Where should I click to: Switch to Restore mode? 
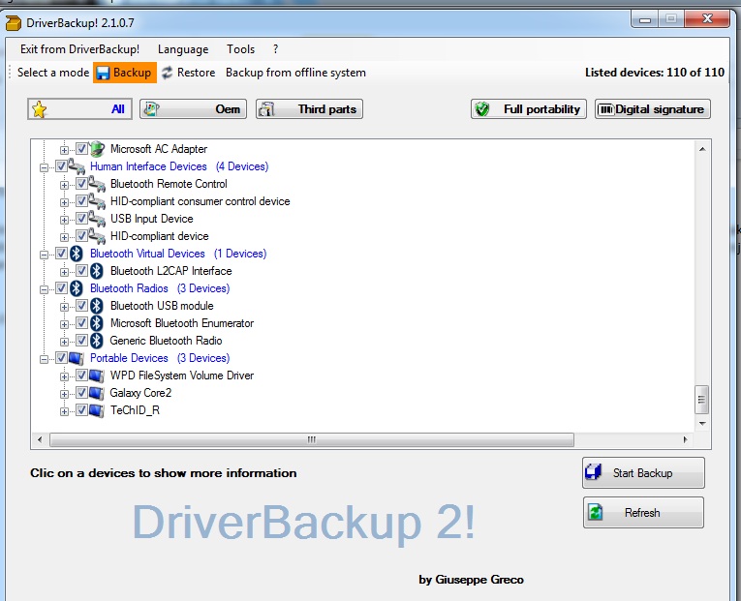tap(188, 73)
